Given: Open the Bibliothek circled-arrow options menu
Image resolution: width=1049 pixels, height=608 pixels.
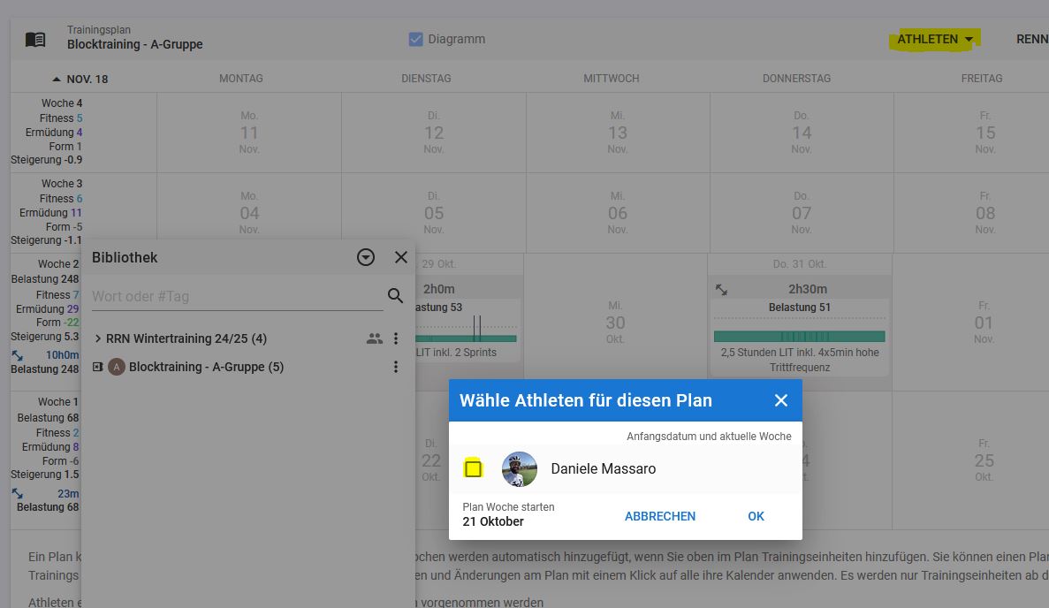Looking at the screenshot, I should [366, 257].
